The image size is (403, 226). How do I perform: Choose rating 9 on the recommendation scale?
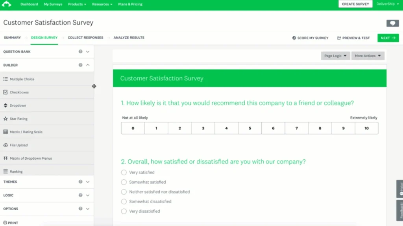343,128
